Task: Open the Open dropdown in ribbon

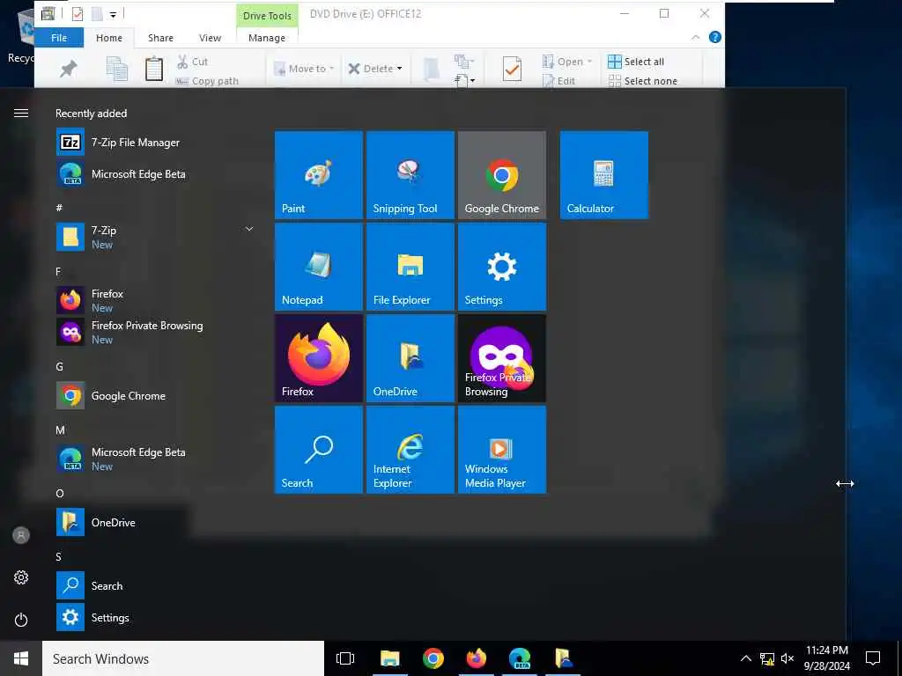Action: click(567, 62)
